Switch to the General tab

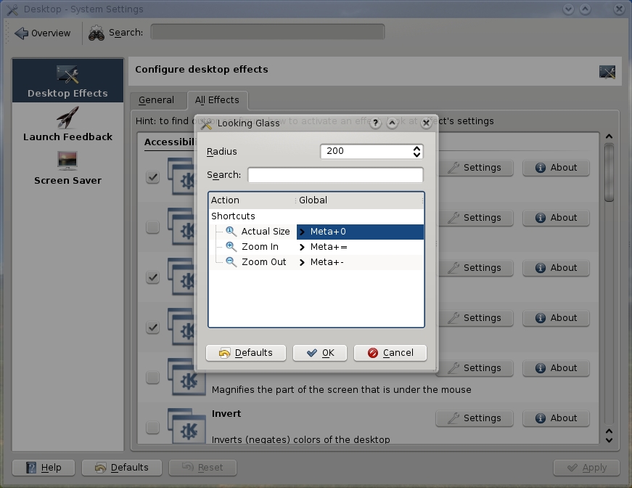pyautogui.click(x=156, y=100)
